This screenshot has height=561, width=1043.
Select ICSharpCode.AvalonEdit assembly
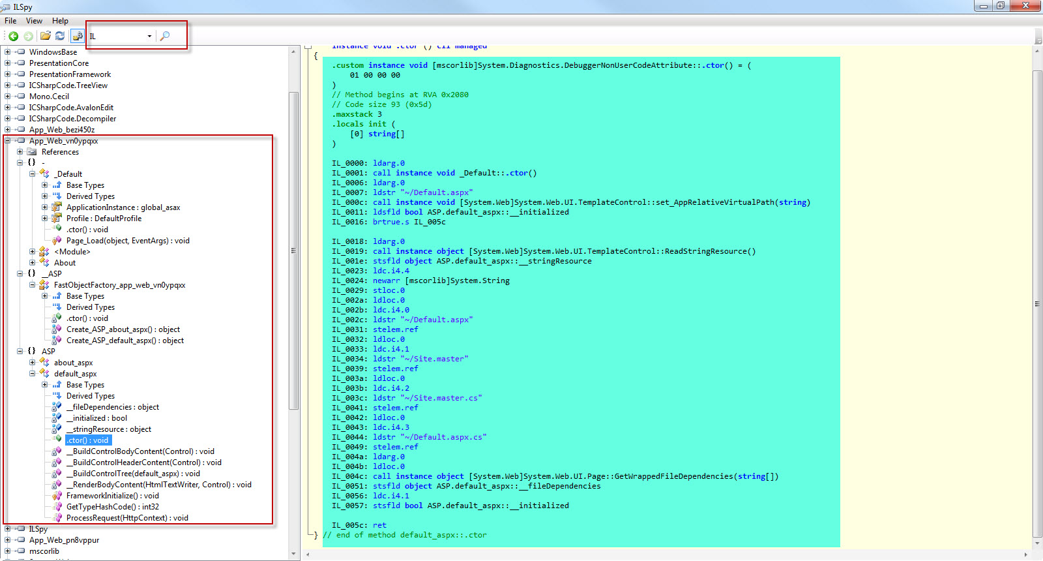coord(71,107)
